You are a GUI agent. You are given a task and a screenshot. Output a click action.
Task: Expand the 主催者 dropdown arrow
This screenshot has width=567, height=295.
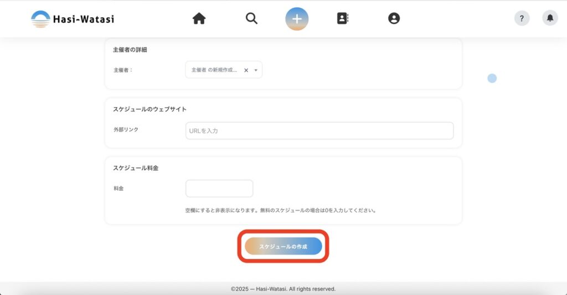coord(256,70)
